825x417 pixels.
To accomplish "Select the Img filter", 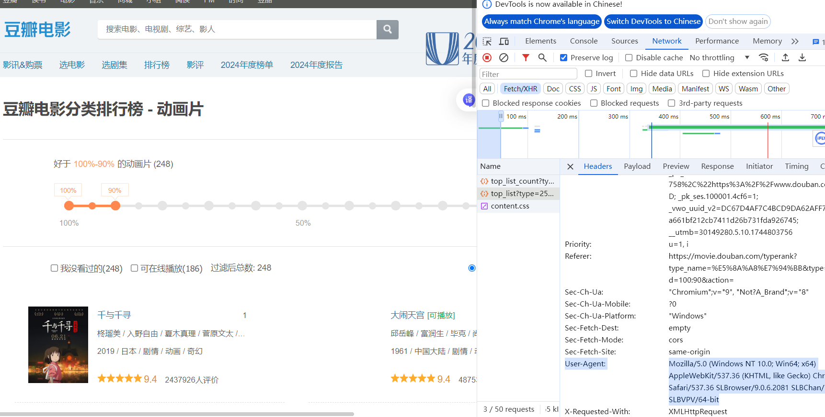I will point(636,89).
